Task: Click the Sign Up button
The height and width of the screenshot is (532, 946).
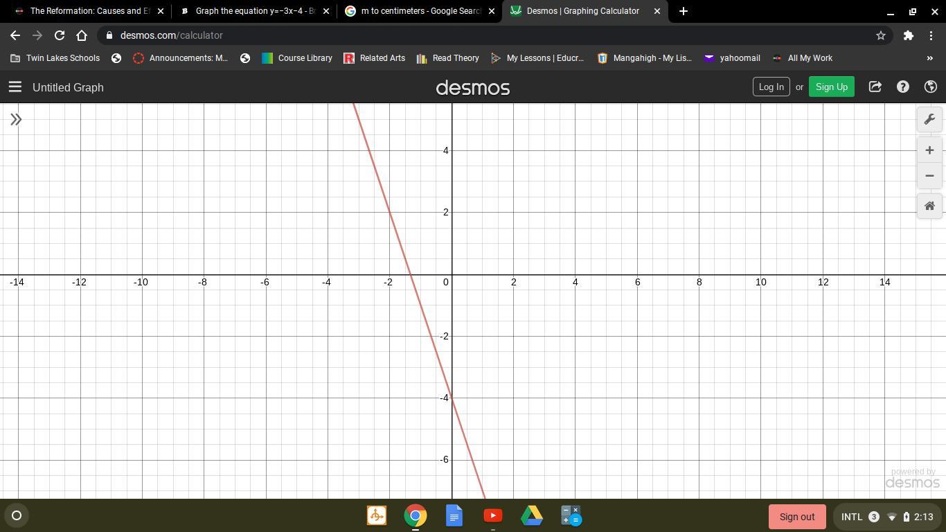Action: (x=832, y=87)
